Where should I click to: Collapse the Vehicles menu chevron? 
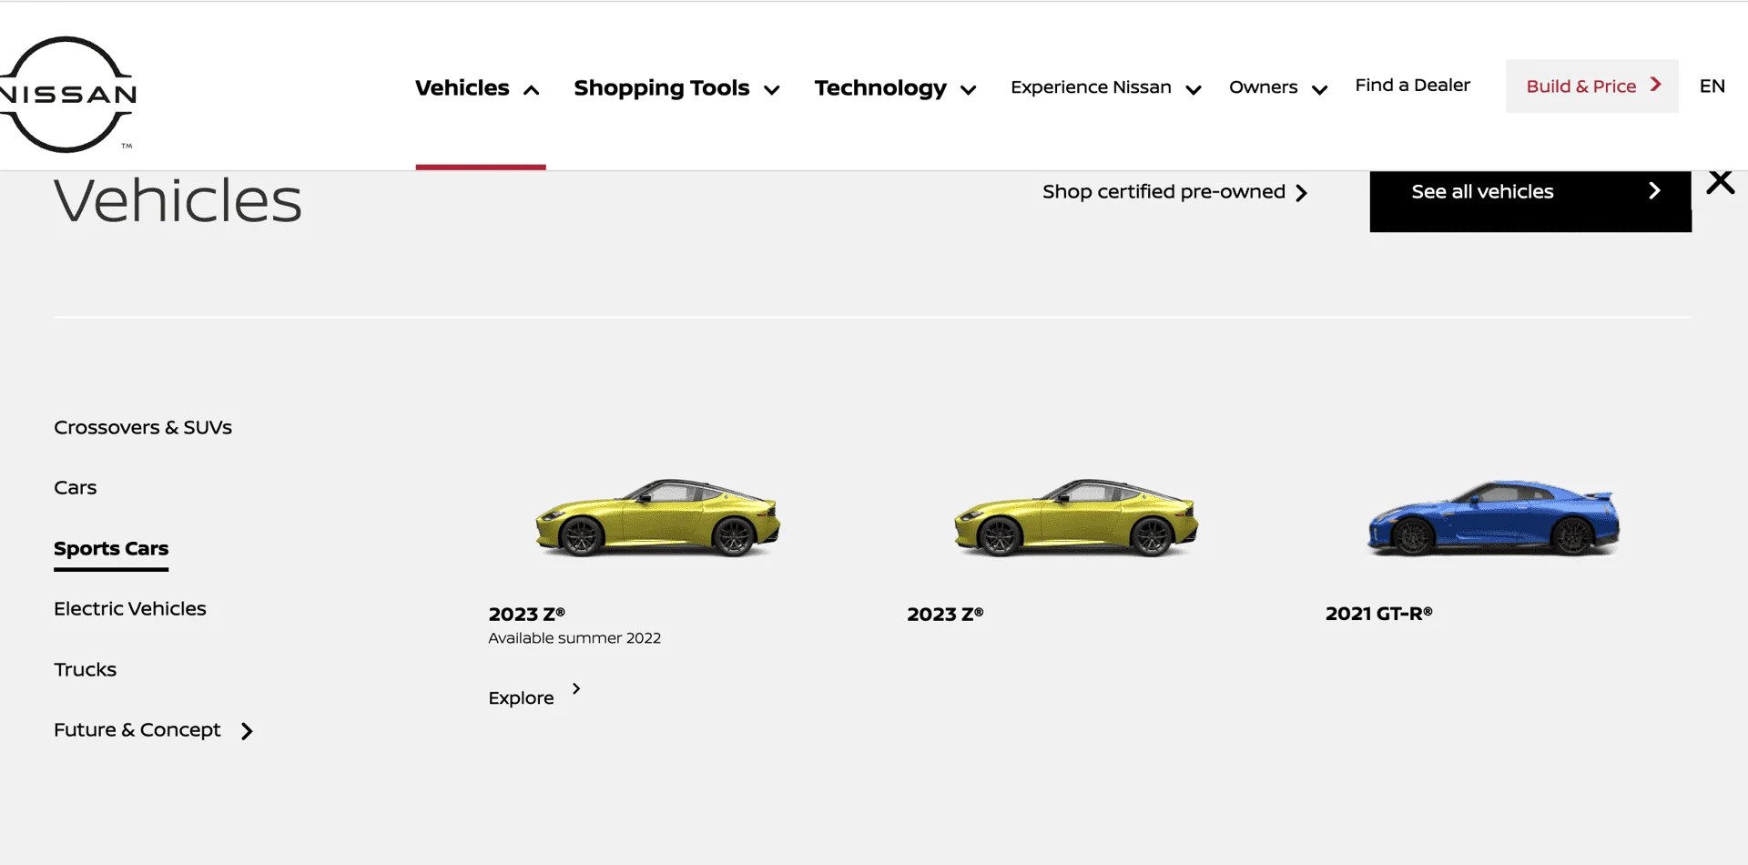point(532,89)
